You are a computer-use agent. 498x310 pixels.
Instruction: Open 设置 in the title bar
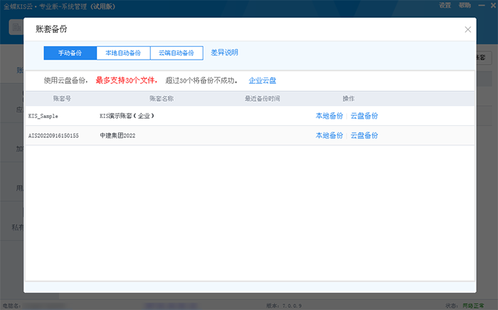[x=445, y=5]
